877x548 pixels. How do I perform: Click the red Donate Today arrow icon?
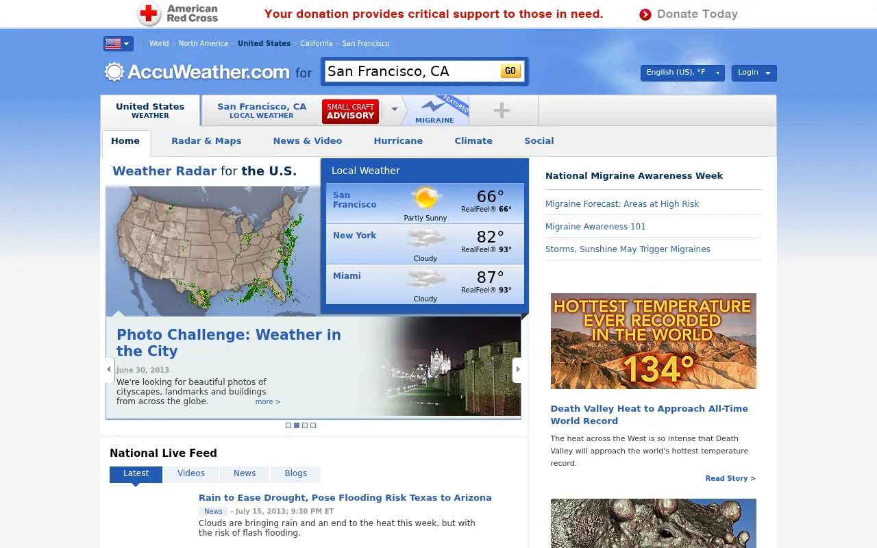(645, 14)
